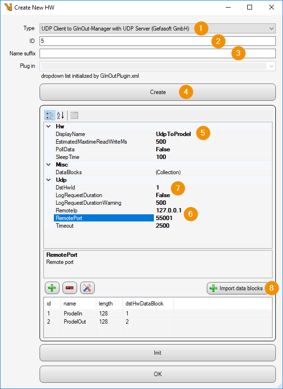The width and height of the screenshot is (283, 389).
Task: Edit the Timeout value 2500
Action: (162, 226)
